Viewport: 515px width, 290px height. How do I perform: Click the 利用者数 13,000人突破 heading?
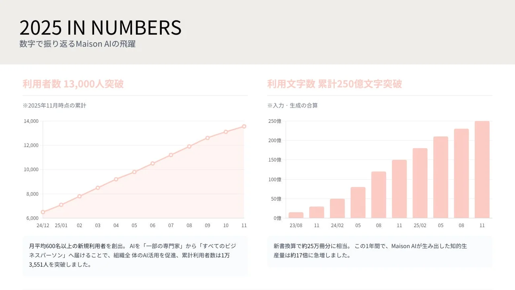point(73,84)
